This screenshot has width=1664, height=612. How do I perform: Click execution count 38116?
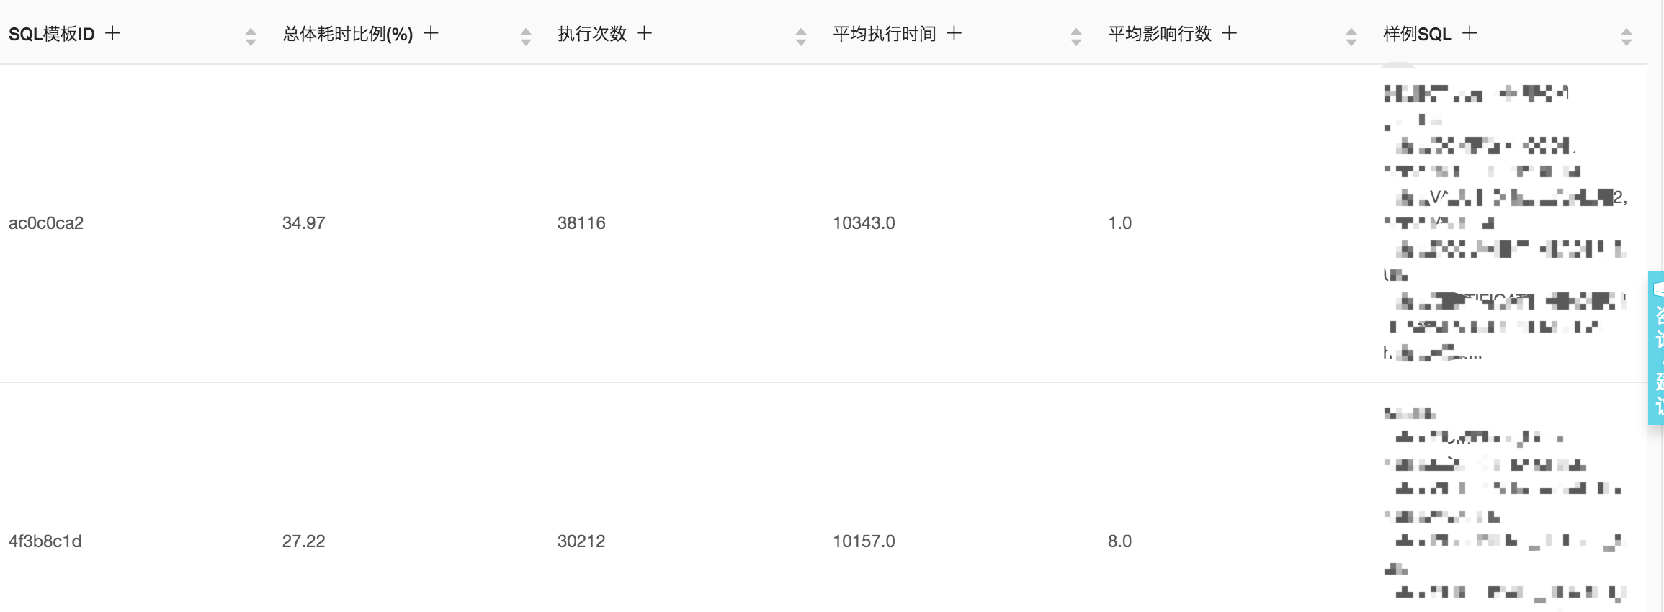pyautogui.click(x=581, y=223)
